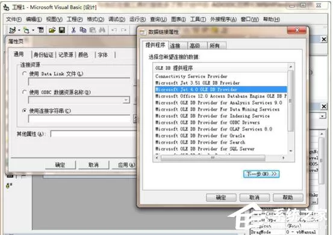Select Connectivity Service Provider list row

[x=221, y=76]
